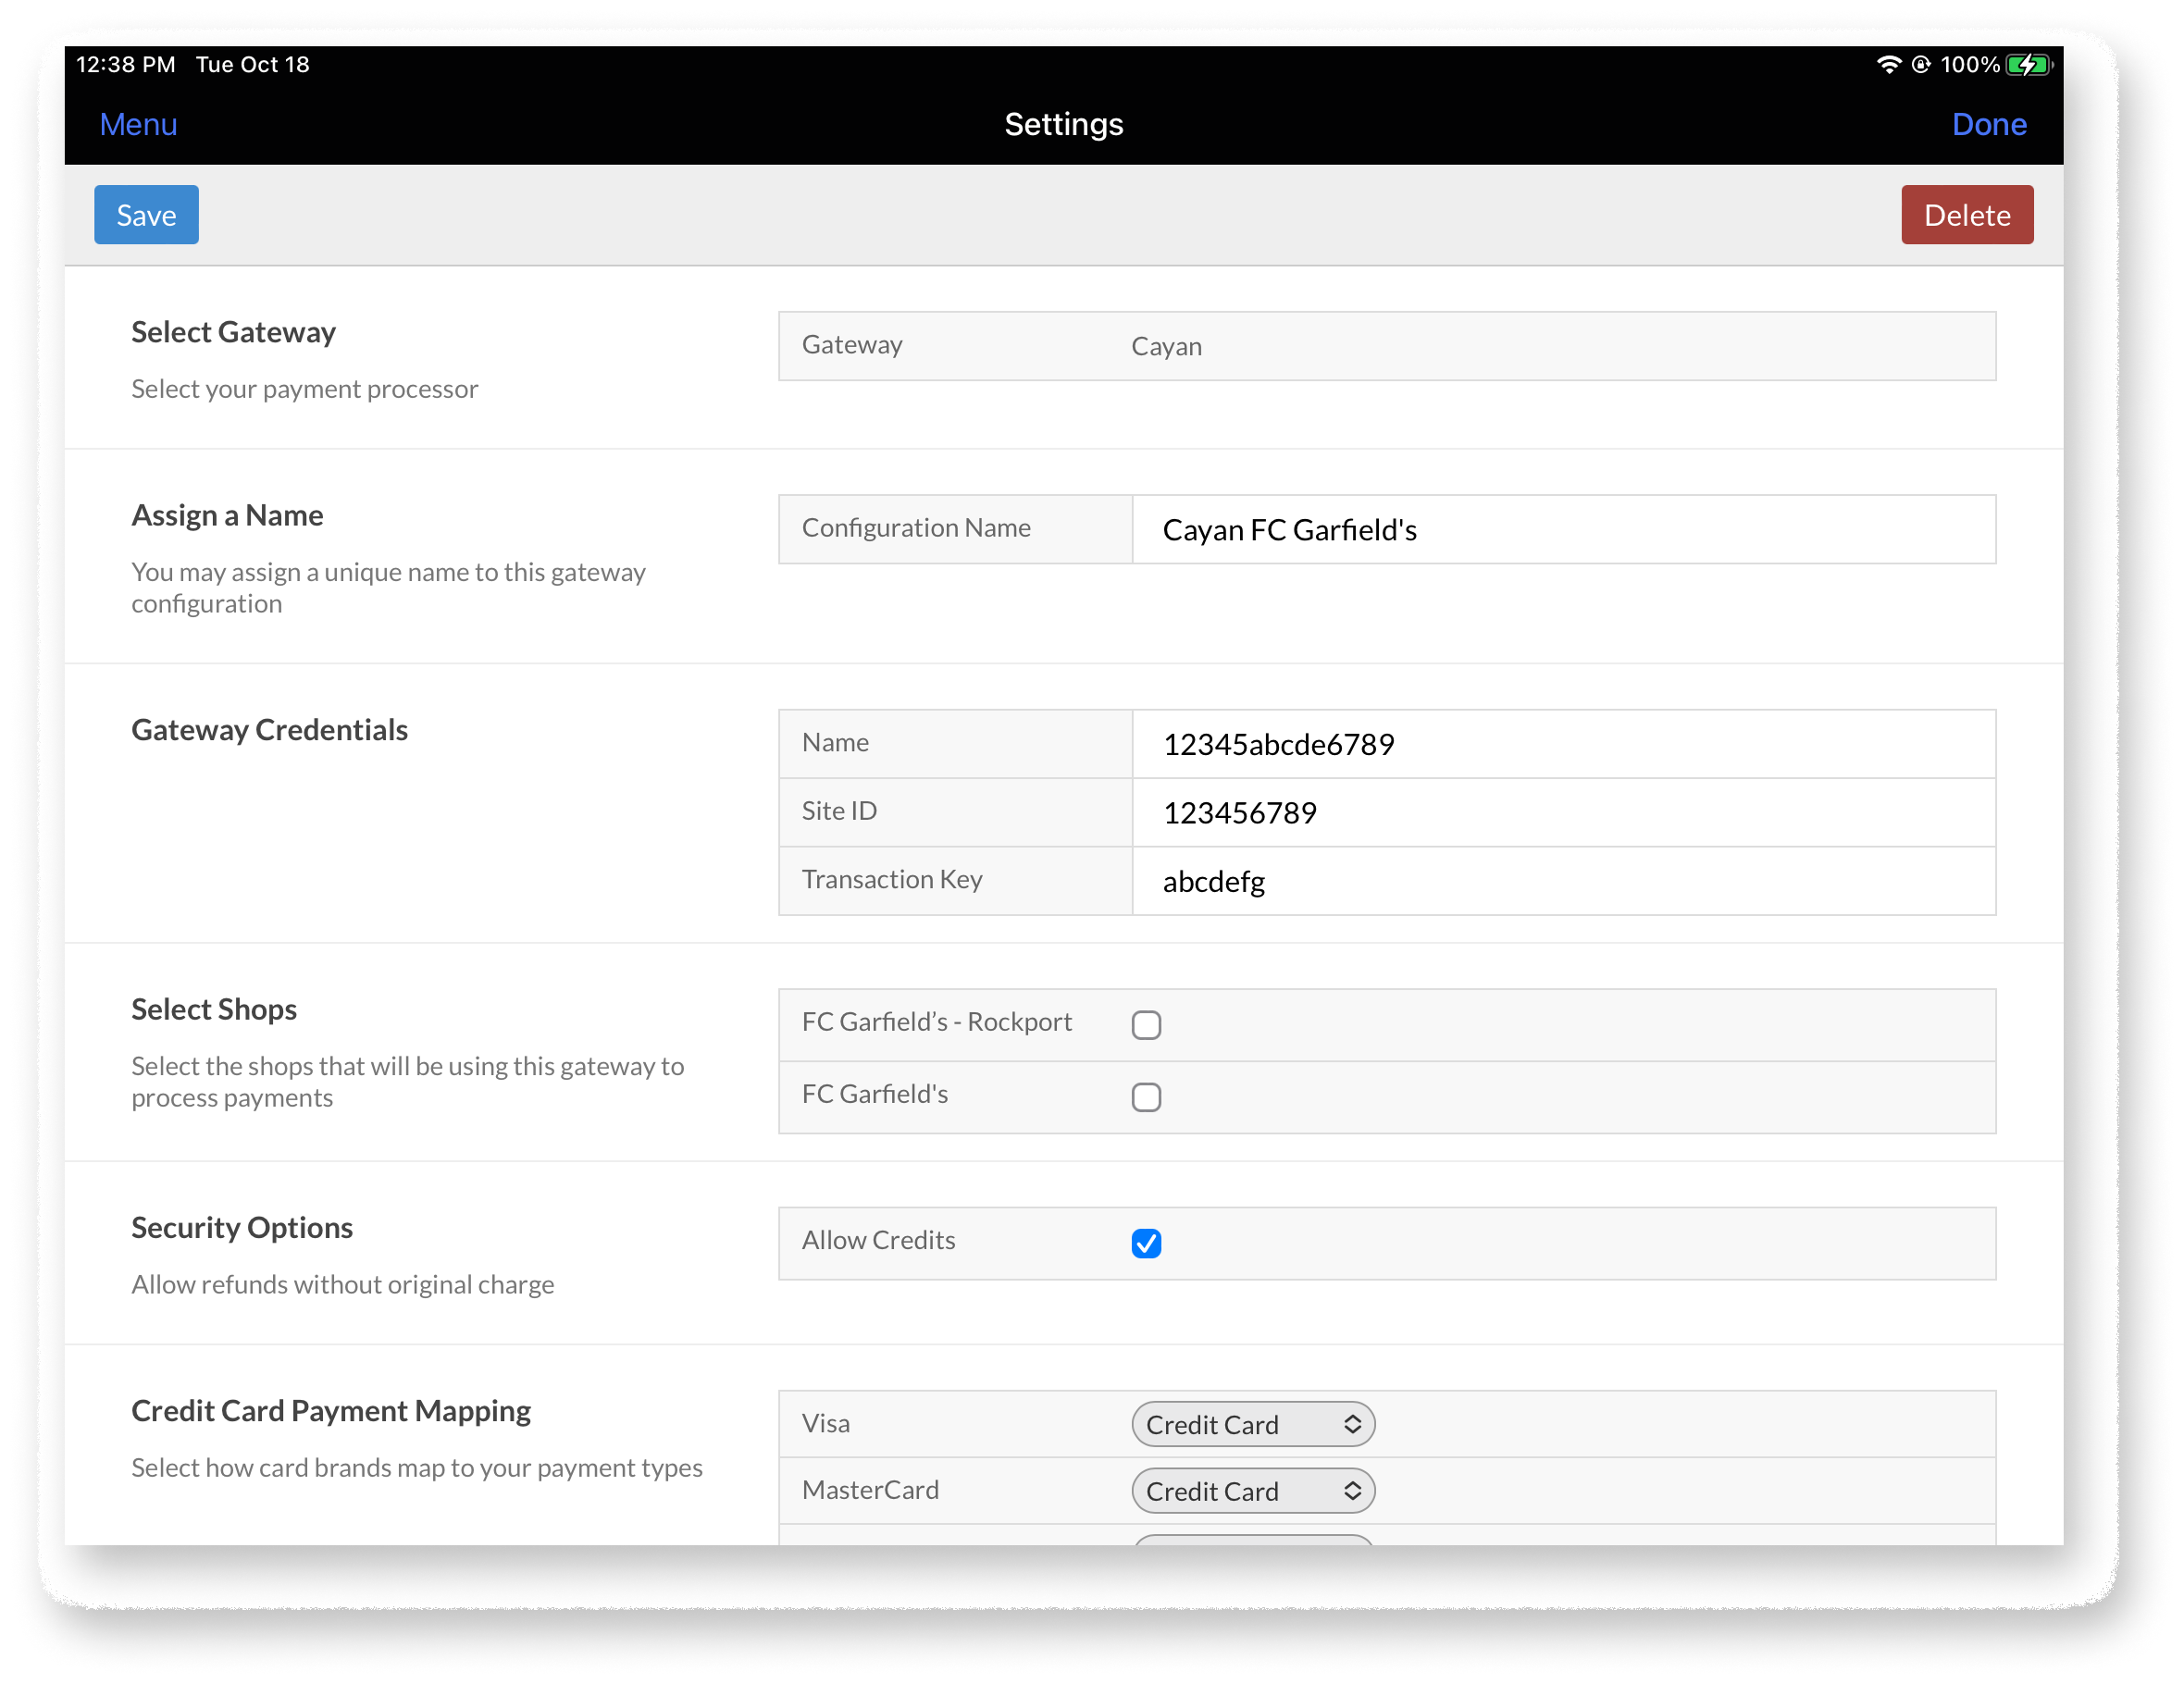Open the MasterCard payment type dropdown
2184x1684 pixels.
coord(1252,1491)
